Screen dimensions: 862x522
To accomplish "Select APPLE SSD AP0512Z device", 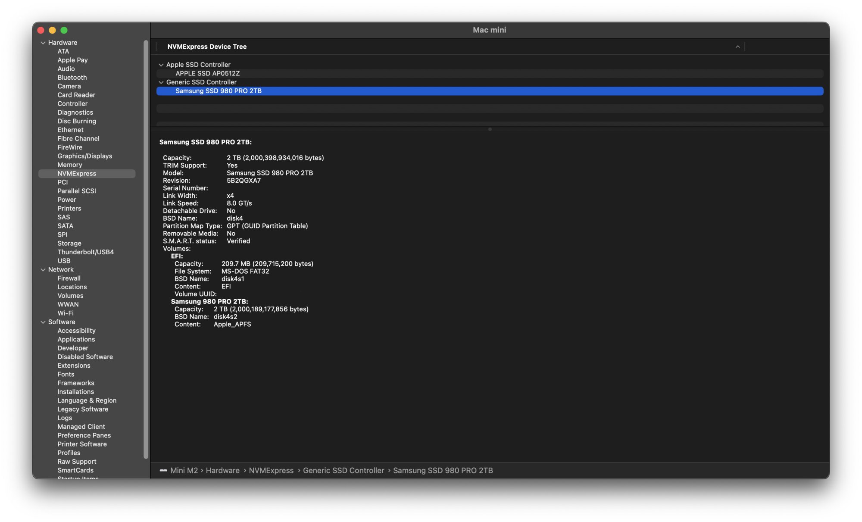I will [207, 74].
